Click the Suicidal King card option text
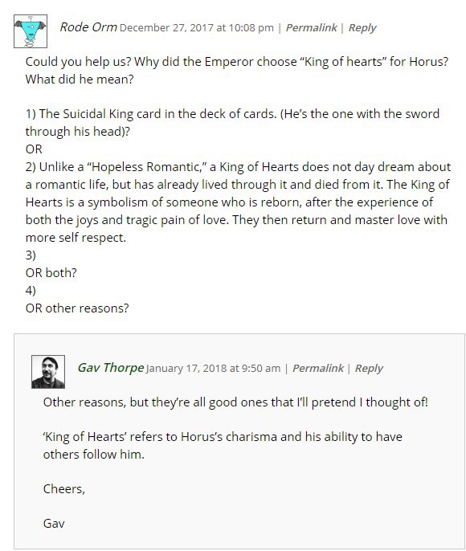The height and width of the screenshot is (551, 466). (x=232, y=123)
